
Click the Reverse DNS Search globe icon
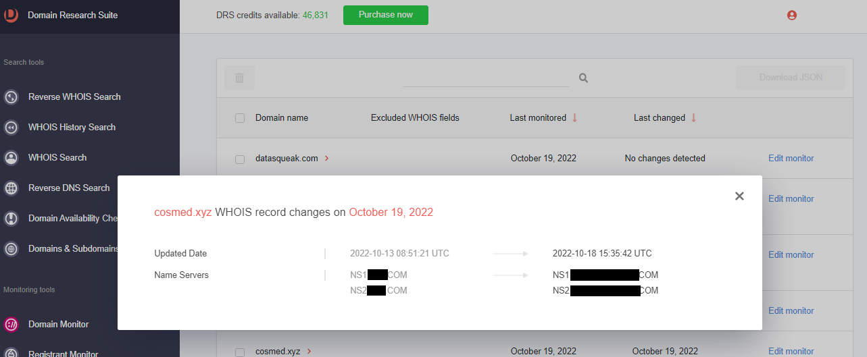coord(11,188)
